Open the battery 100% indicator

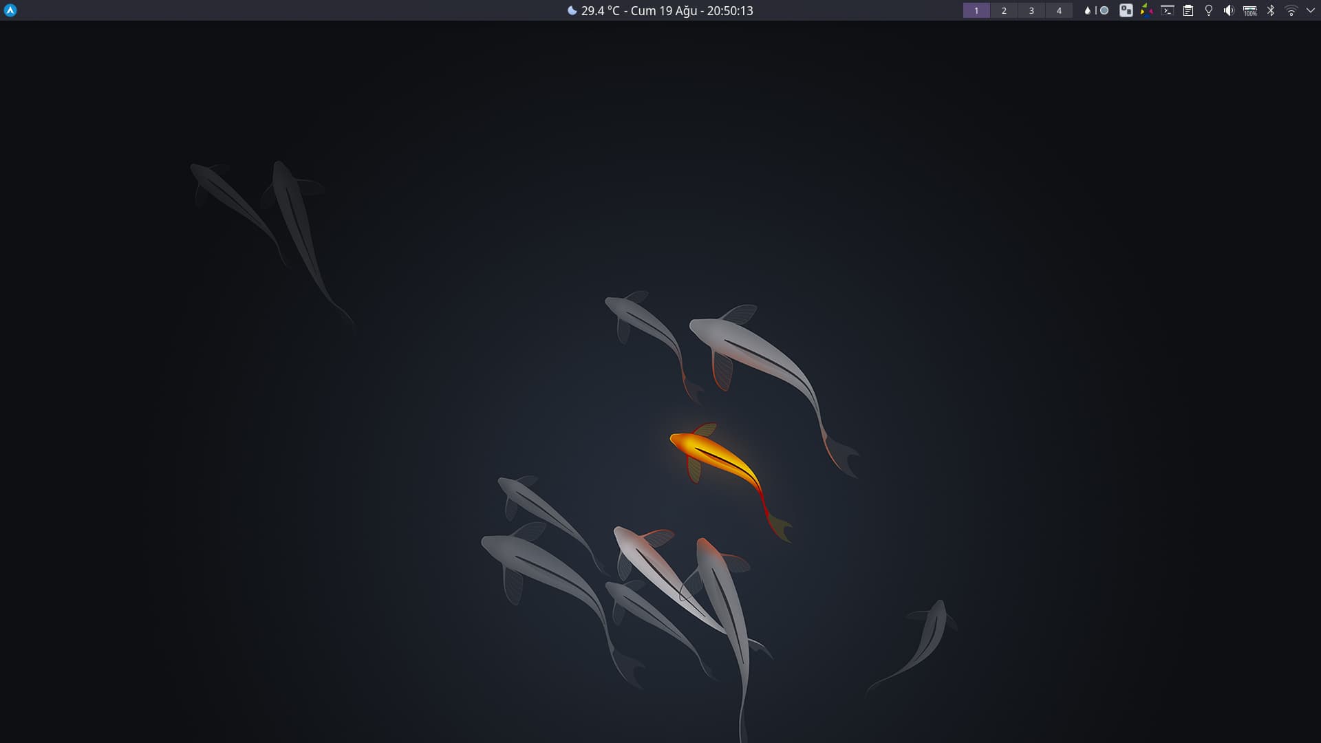point(1250,10)
